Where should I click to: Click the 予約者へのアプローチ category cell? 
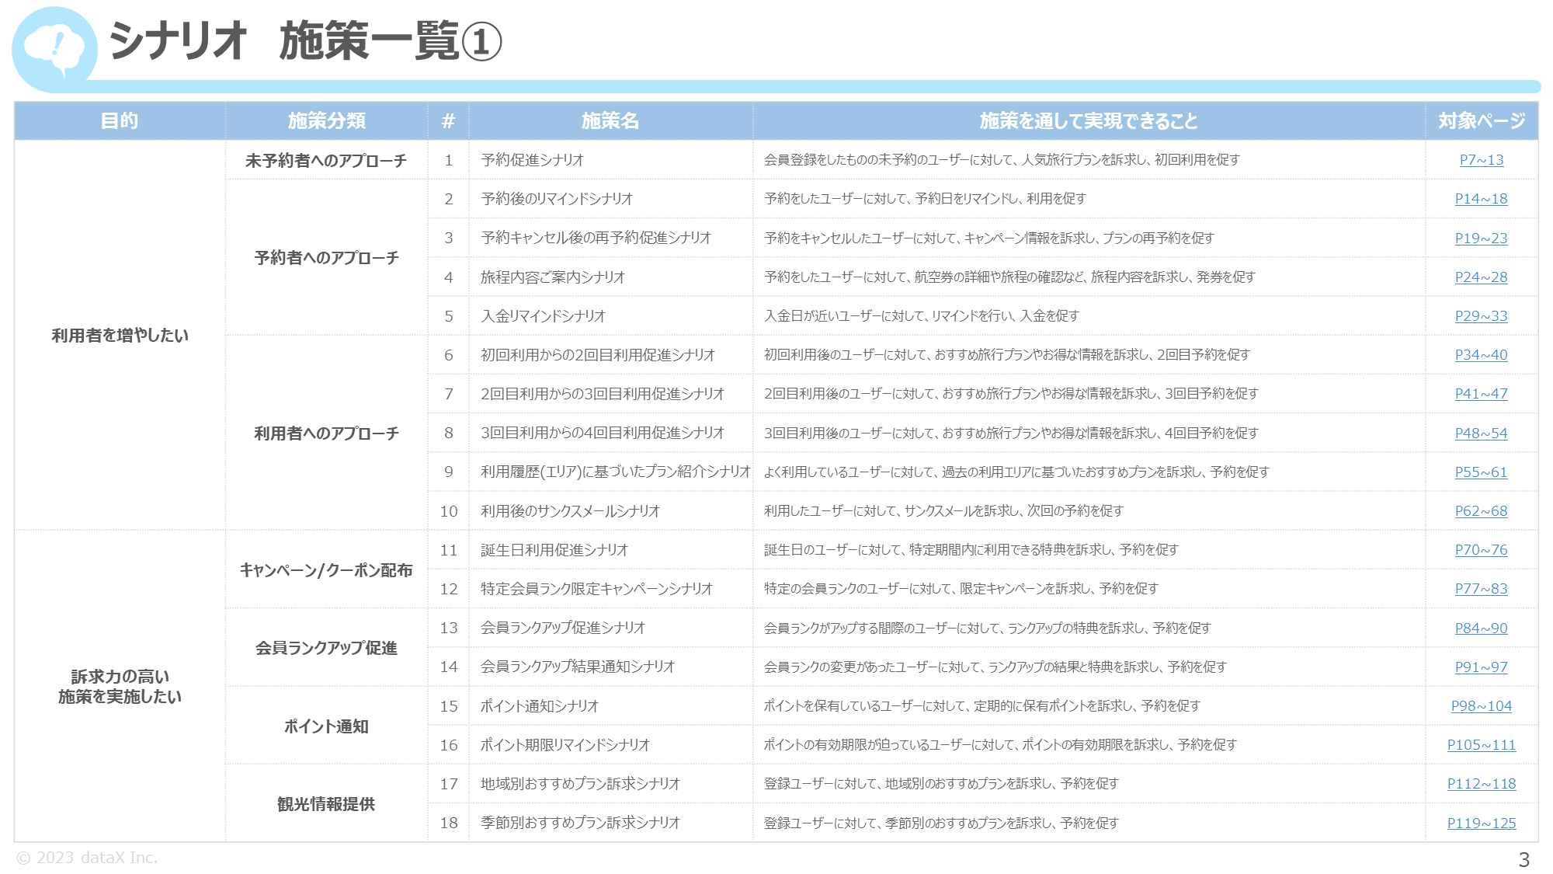pyautogui.click(x=326, y=258)
